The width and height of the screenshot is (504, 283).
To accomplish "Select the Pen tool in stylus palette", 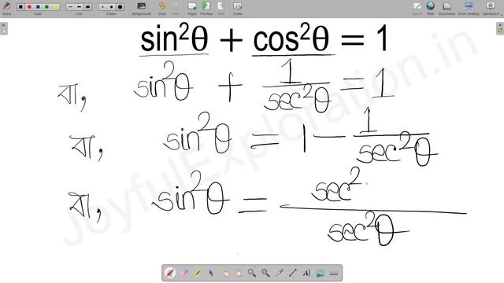I will click(170, 273).
